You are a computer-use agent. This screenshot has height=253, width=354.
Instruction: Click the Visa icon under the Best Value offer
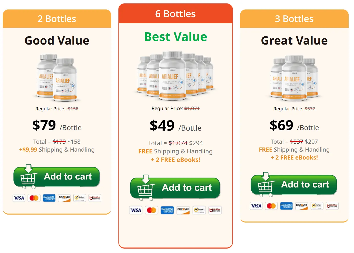(x=136, y=210)
